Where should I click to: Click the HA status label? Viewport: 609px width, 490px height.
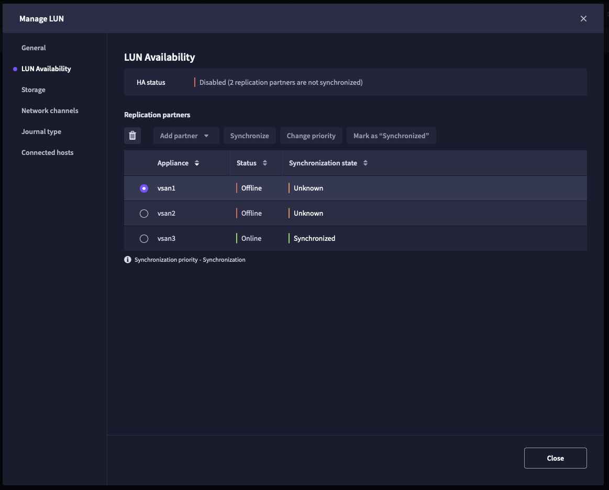[x=151, y=82]
